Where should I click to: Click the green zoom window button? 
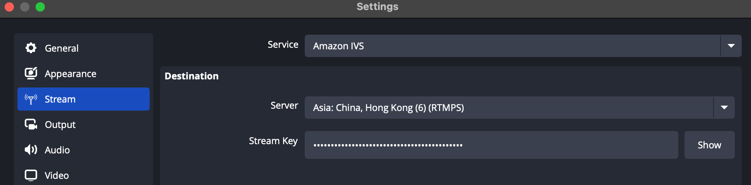pos(40,7)
